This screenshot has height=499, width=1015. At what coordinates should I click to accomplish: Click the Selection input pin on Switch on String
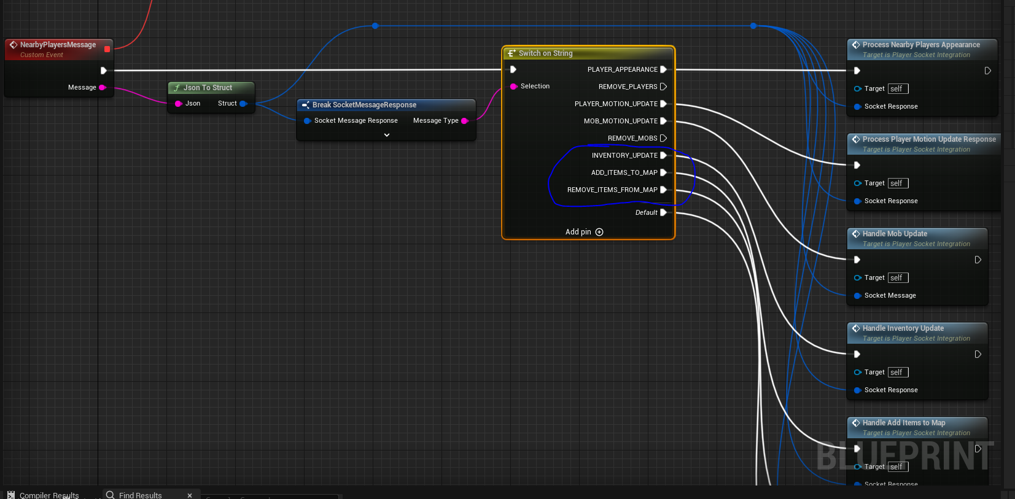coord(514,87)
